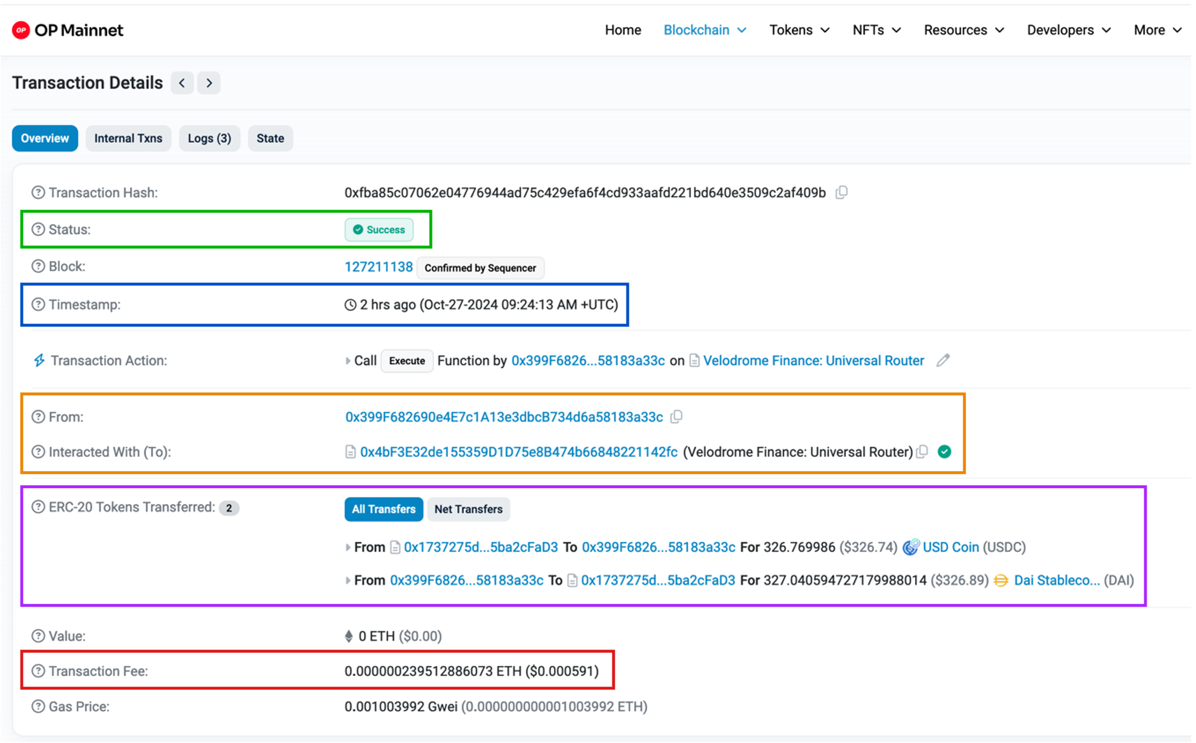Click the transfers count badge showing 2

[229, 508]
